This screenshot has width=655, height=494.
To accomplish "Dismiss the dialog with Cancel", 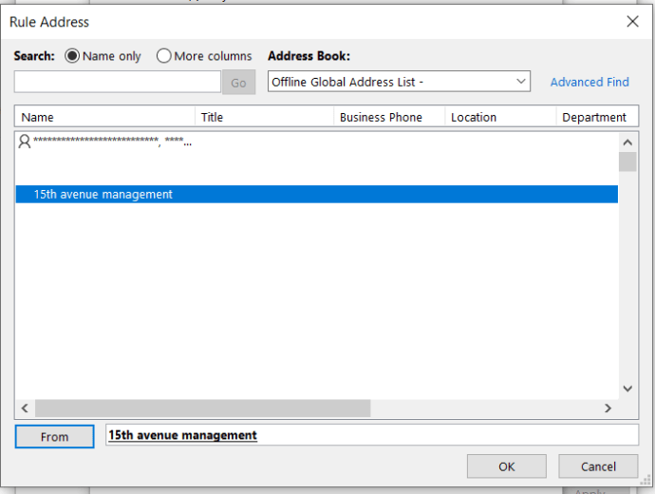I will [x=598, y=466].
